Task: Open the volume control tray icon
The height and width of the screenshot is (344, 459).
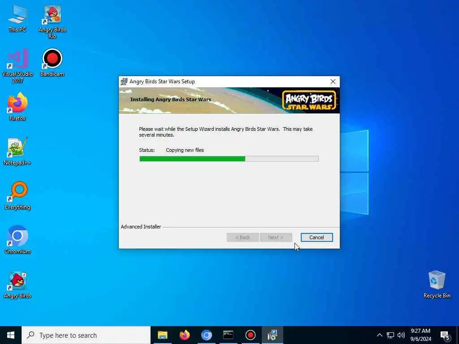Action: pos(401,335)
